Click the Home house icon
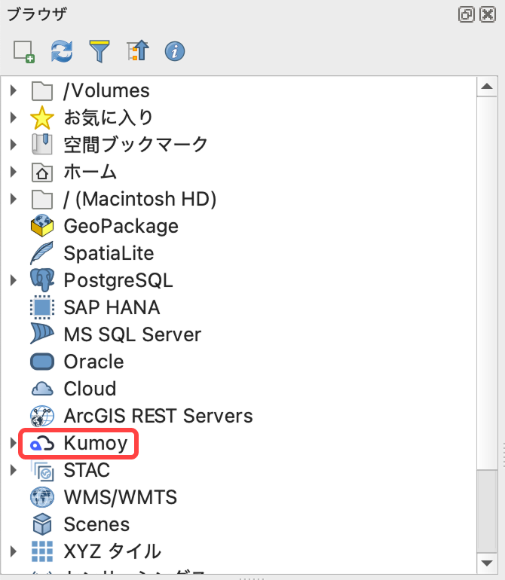This screenshot has width=505, height=580. [42, 172]
